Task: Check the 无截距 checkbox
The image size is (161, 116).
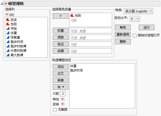Action: (x=55, y=109)
